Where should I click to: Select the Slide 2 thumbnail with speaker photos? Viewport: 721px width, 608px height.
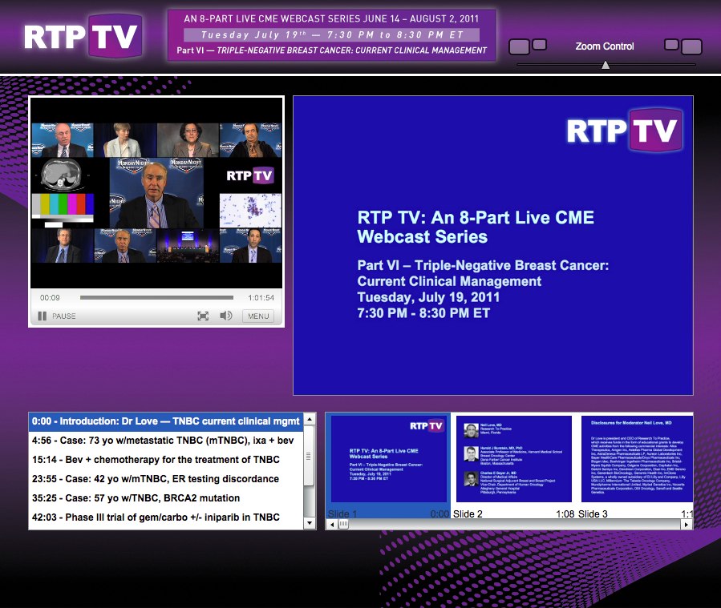tap(513, 466)
